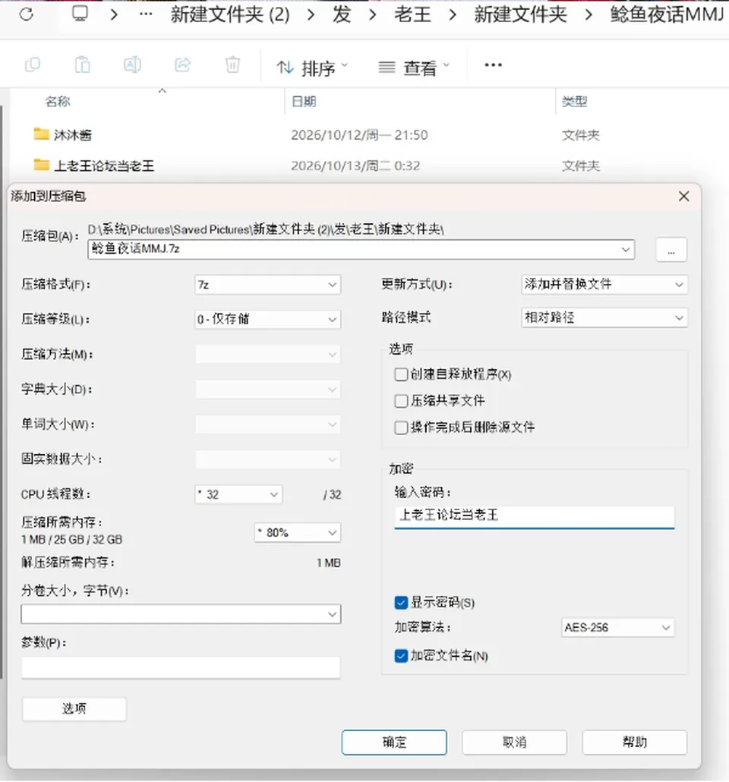Click the delete trash icon
This screenshot has height=782, width=729.
(x=232, y=65)
